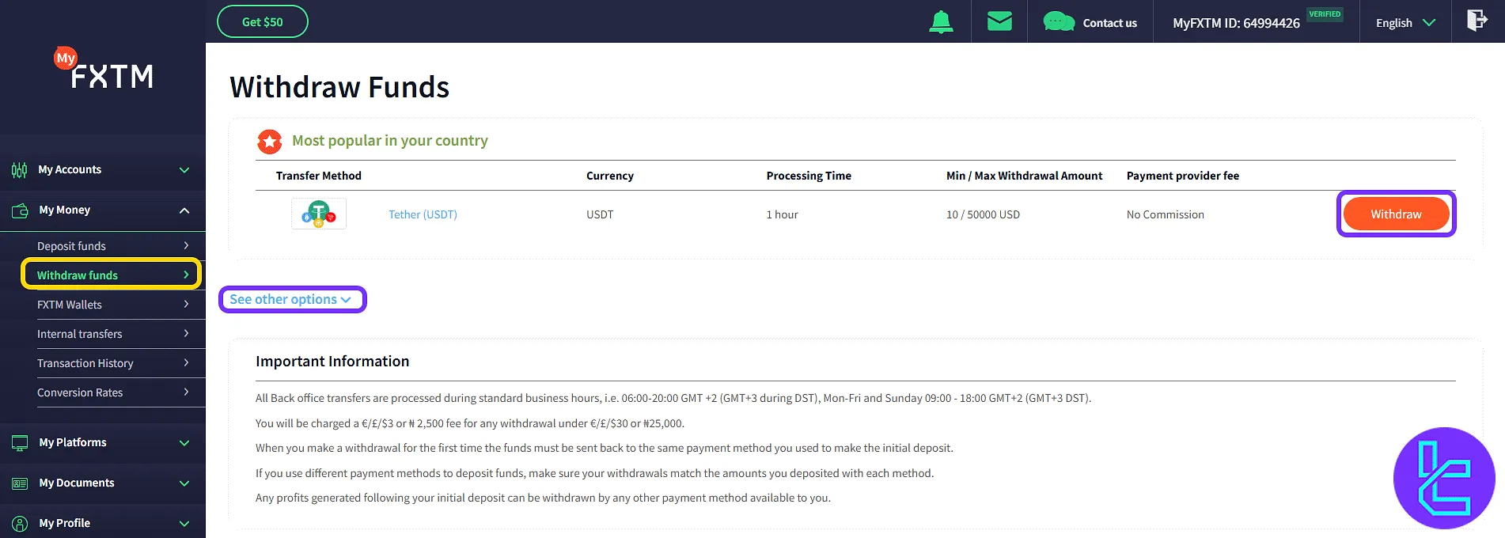Expand the My Documents section
Viewport: 1505px width, 538px height.
tap(103, 483)
